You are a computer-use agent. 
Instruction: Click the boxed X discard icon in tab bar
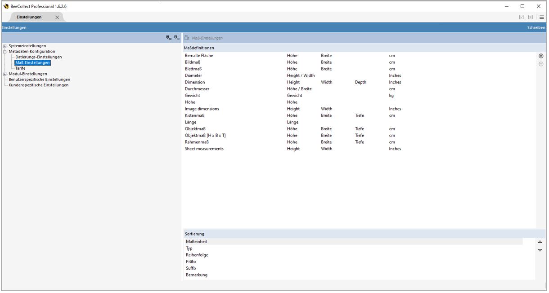531,17
